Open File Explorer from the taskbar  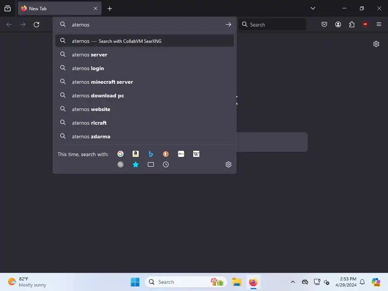tap(236, 282)
